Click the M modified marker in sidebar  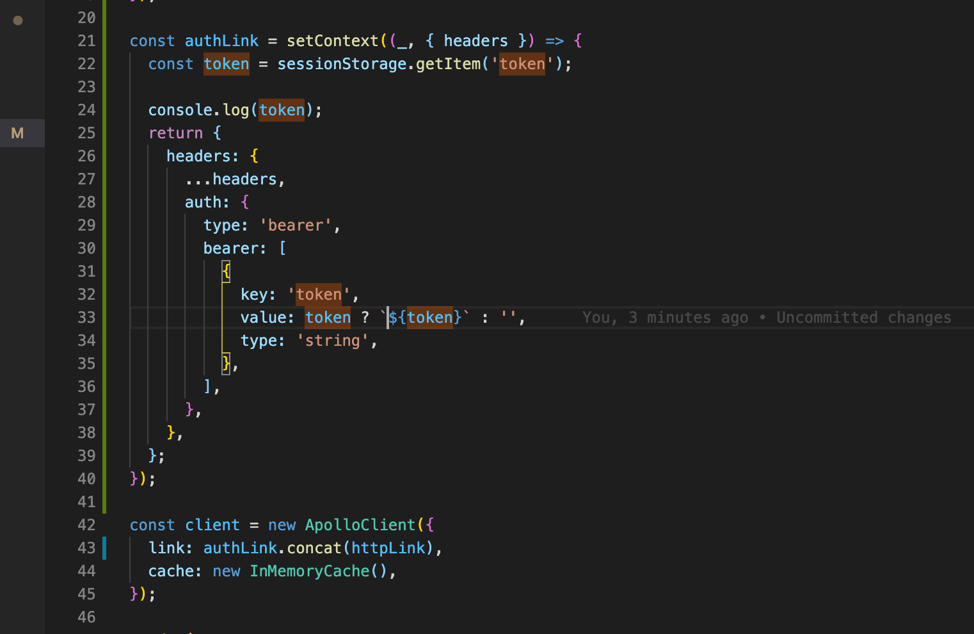pos(18,133)
